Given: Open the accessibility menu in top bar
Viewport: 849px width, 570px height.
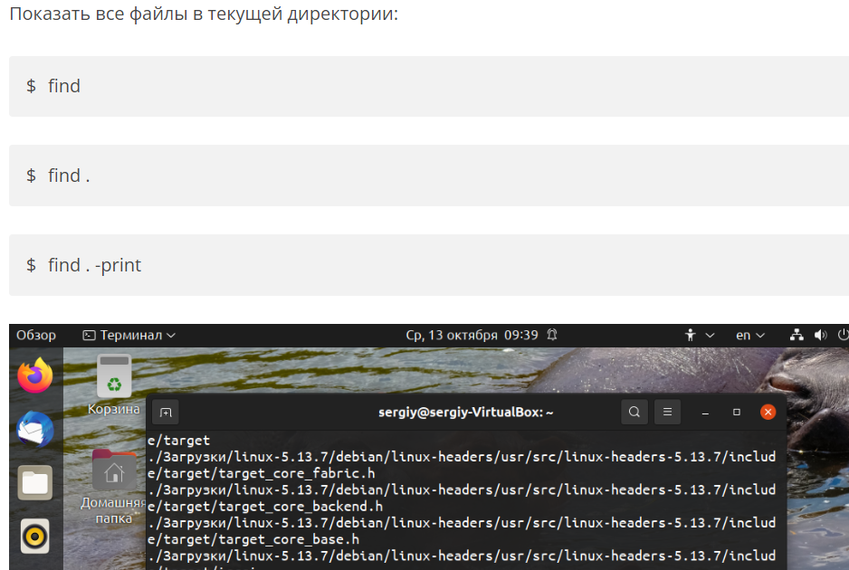Looking at the screenshot, I should pos(699,335).
